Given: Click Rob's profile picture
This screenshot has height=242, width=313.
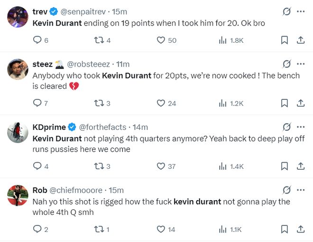Looking at the screenshot, I should tap(18, 196).
